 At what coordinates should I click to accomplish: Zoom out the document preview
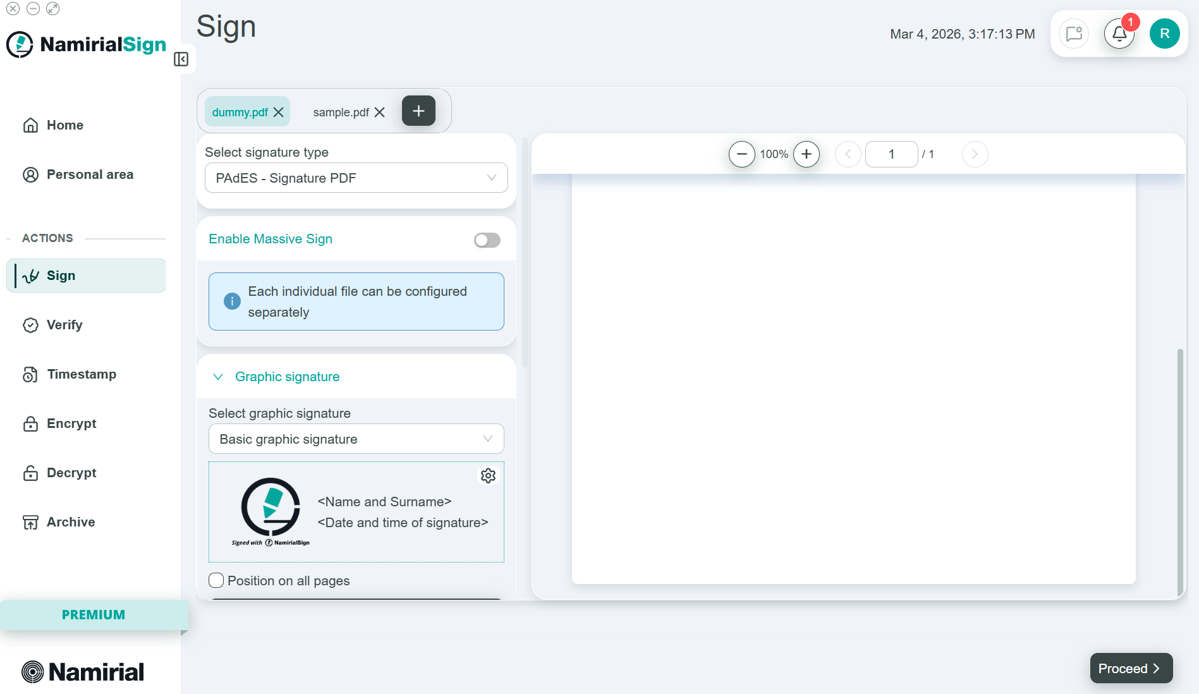(x=742, y=154)
